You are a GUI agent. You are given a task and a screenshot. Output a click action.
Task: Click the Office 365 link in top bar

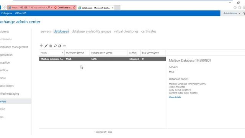21,13
